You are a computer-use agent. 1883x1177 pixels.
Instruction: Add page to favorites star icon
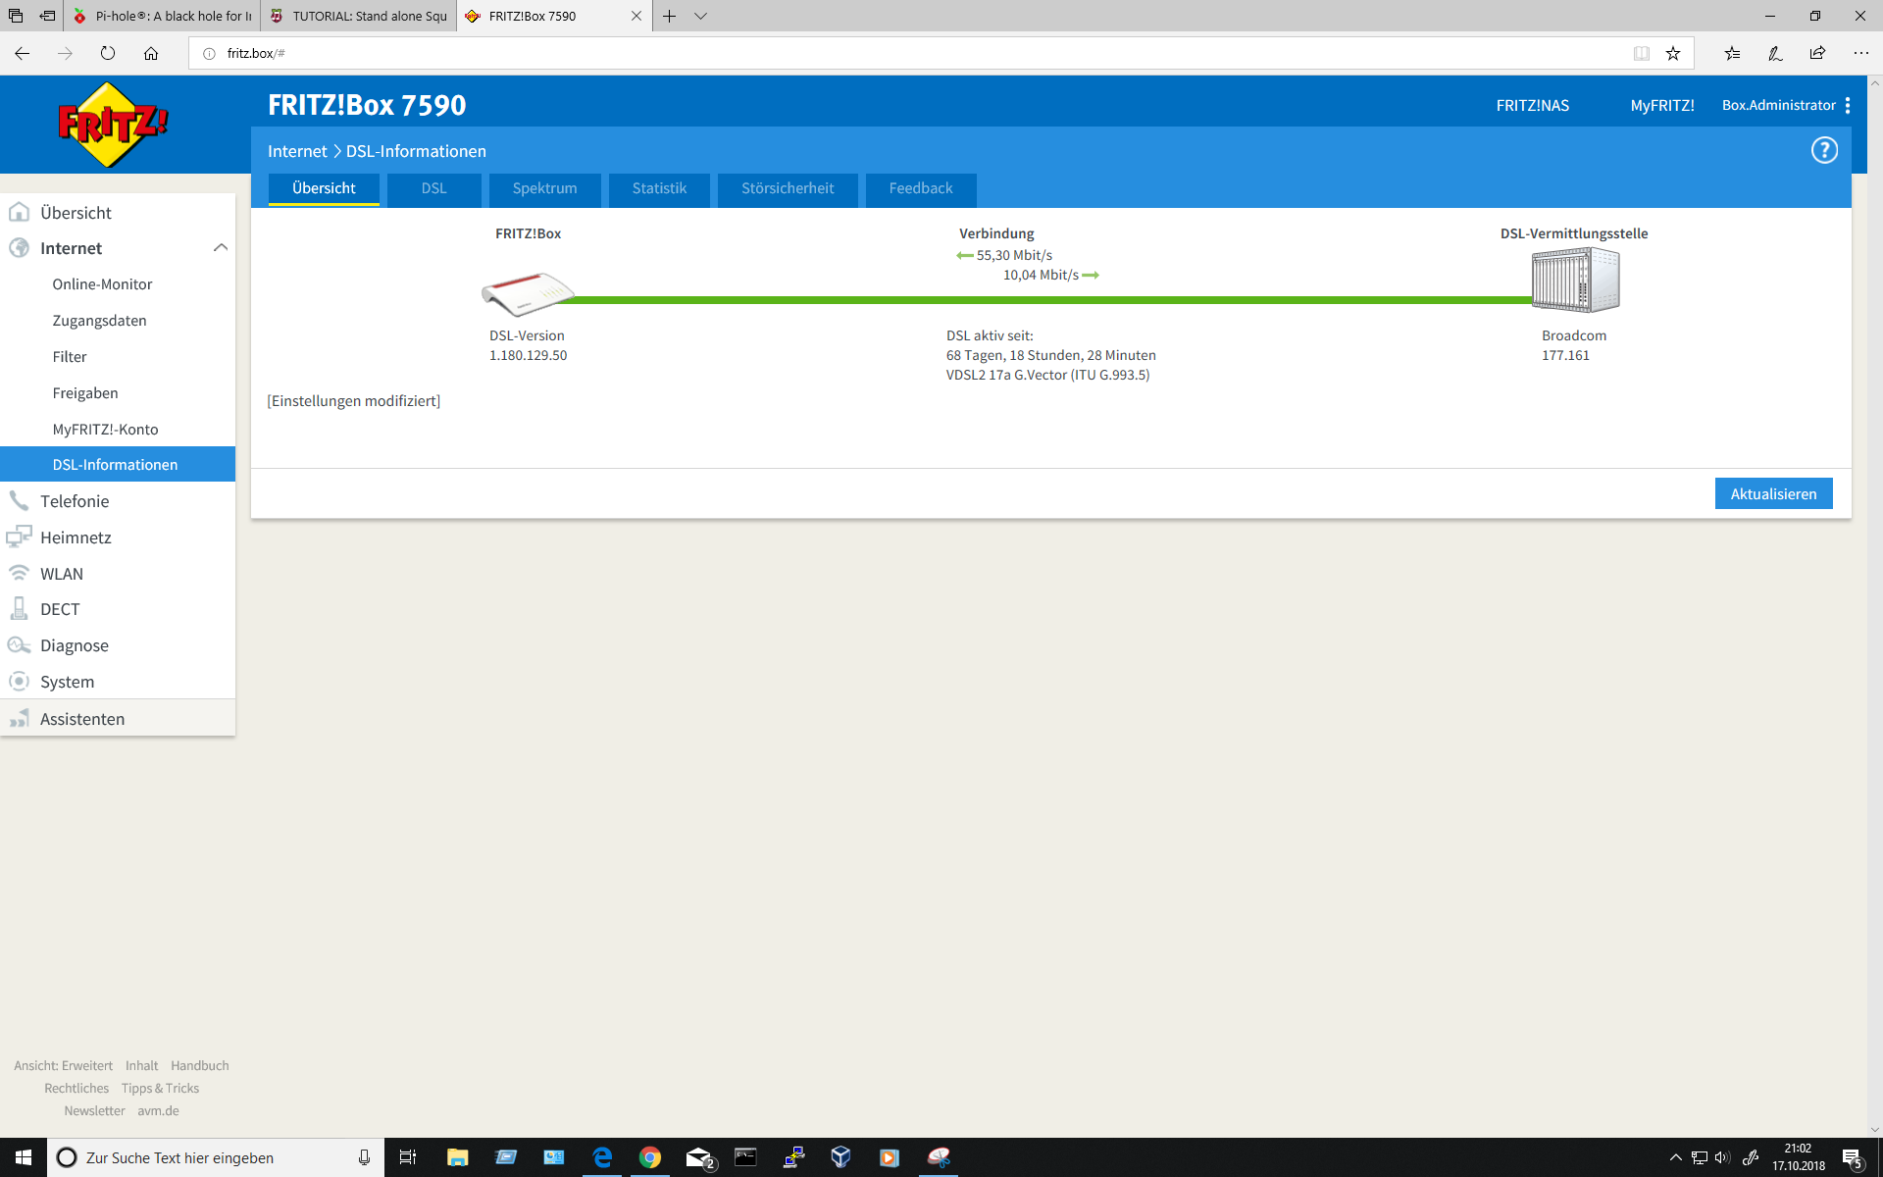tap(1673, 53)
